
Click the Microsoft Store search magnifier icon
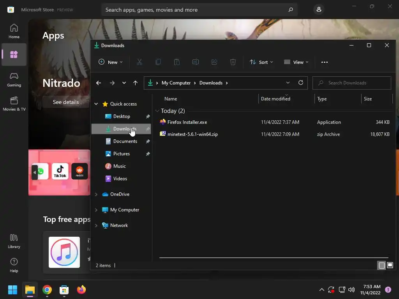tap(291, 10)
